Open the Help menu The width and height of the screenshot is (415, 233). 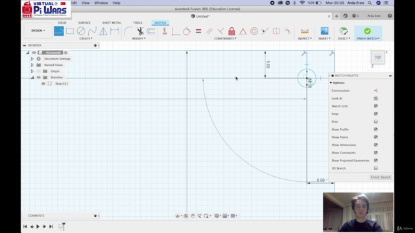(116, 3)
